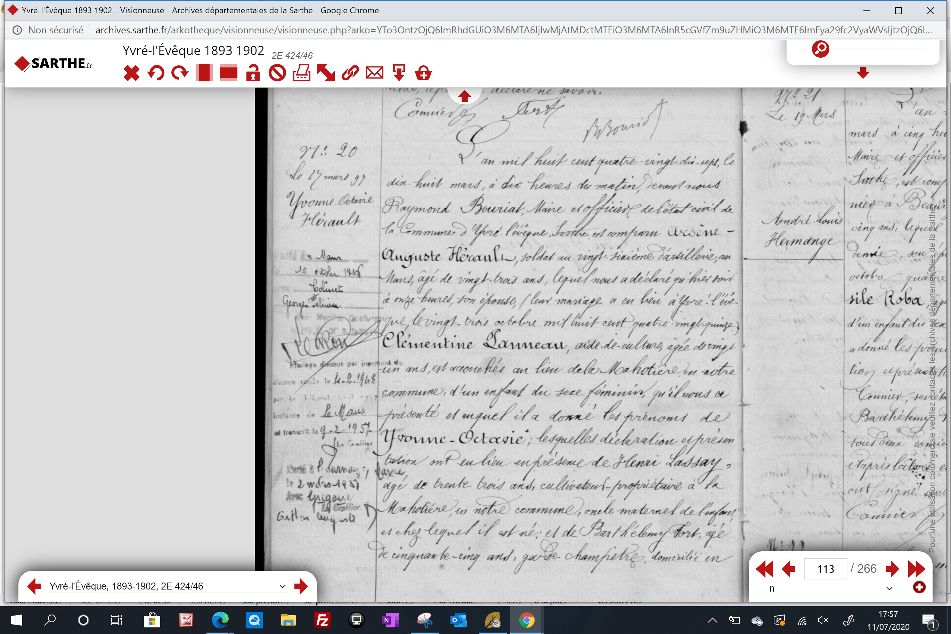
Task: Rotate the image counter-clockwise
Action: pos(156,73)
